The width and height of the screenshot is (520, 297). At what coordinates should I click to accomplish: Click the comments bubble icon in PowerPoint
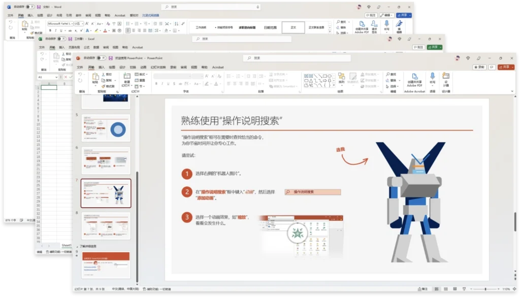coord(492,67)
